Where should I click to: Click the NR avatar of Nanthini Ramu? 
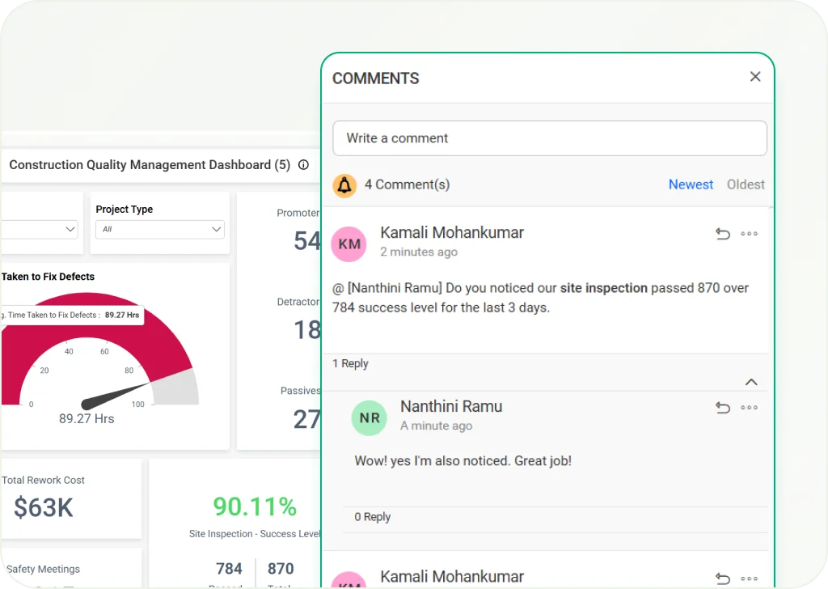tap(370, 417)
